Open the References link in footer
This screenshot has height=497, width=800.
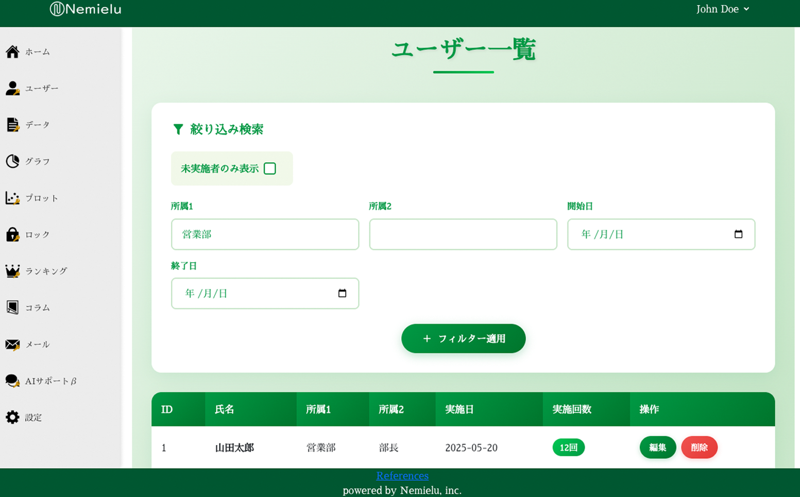coord(402,475)
